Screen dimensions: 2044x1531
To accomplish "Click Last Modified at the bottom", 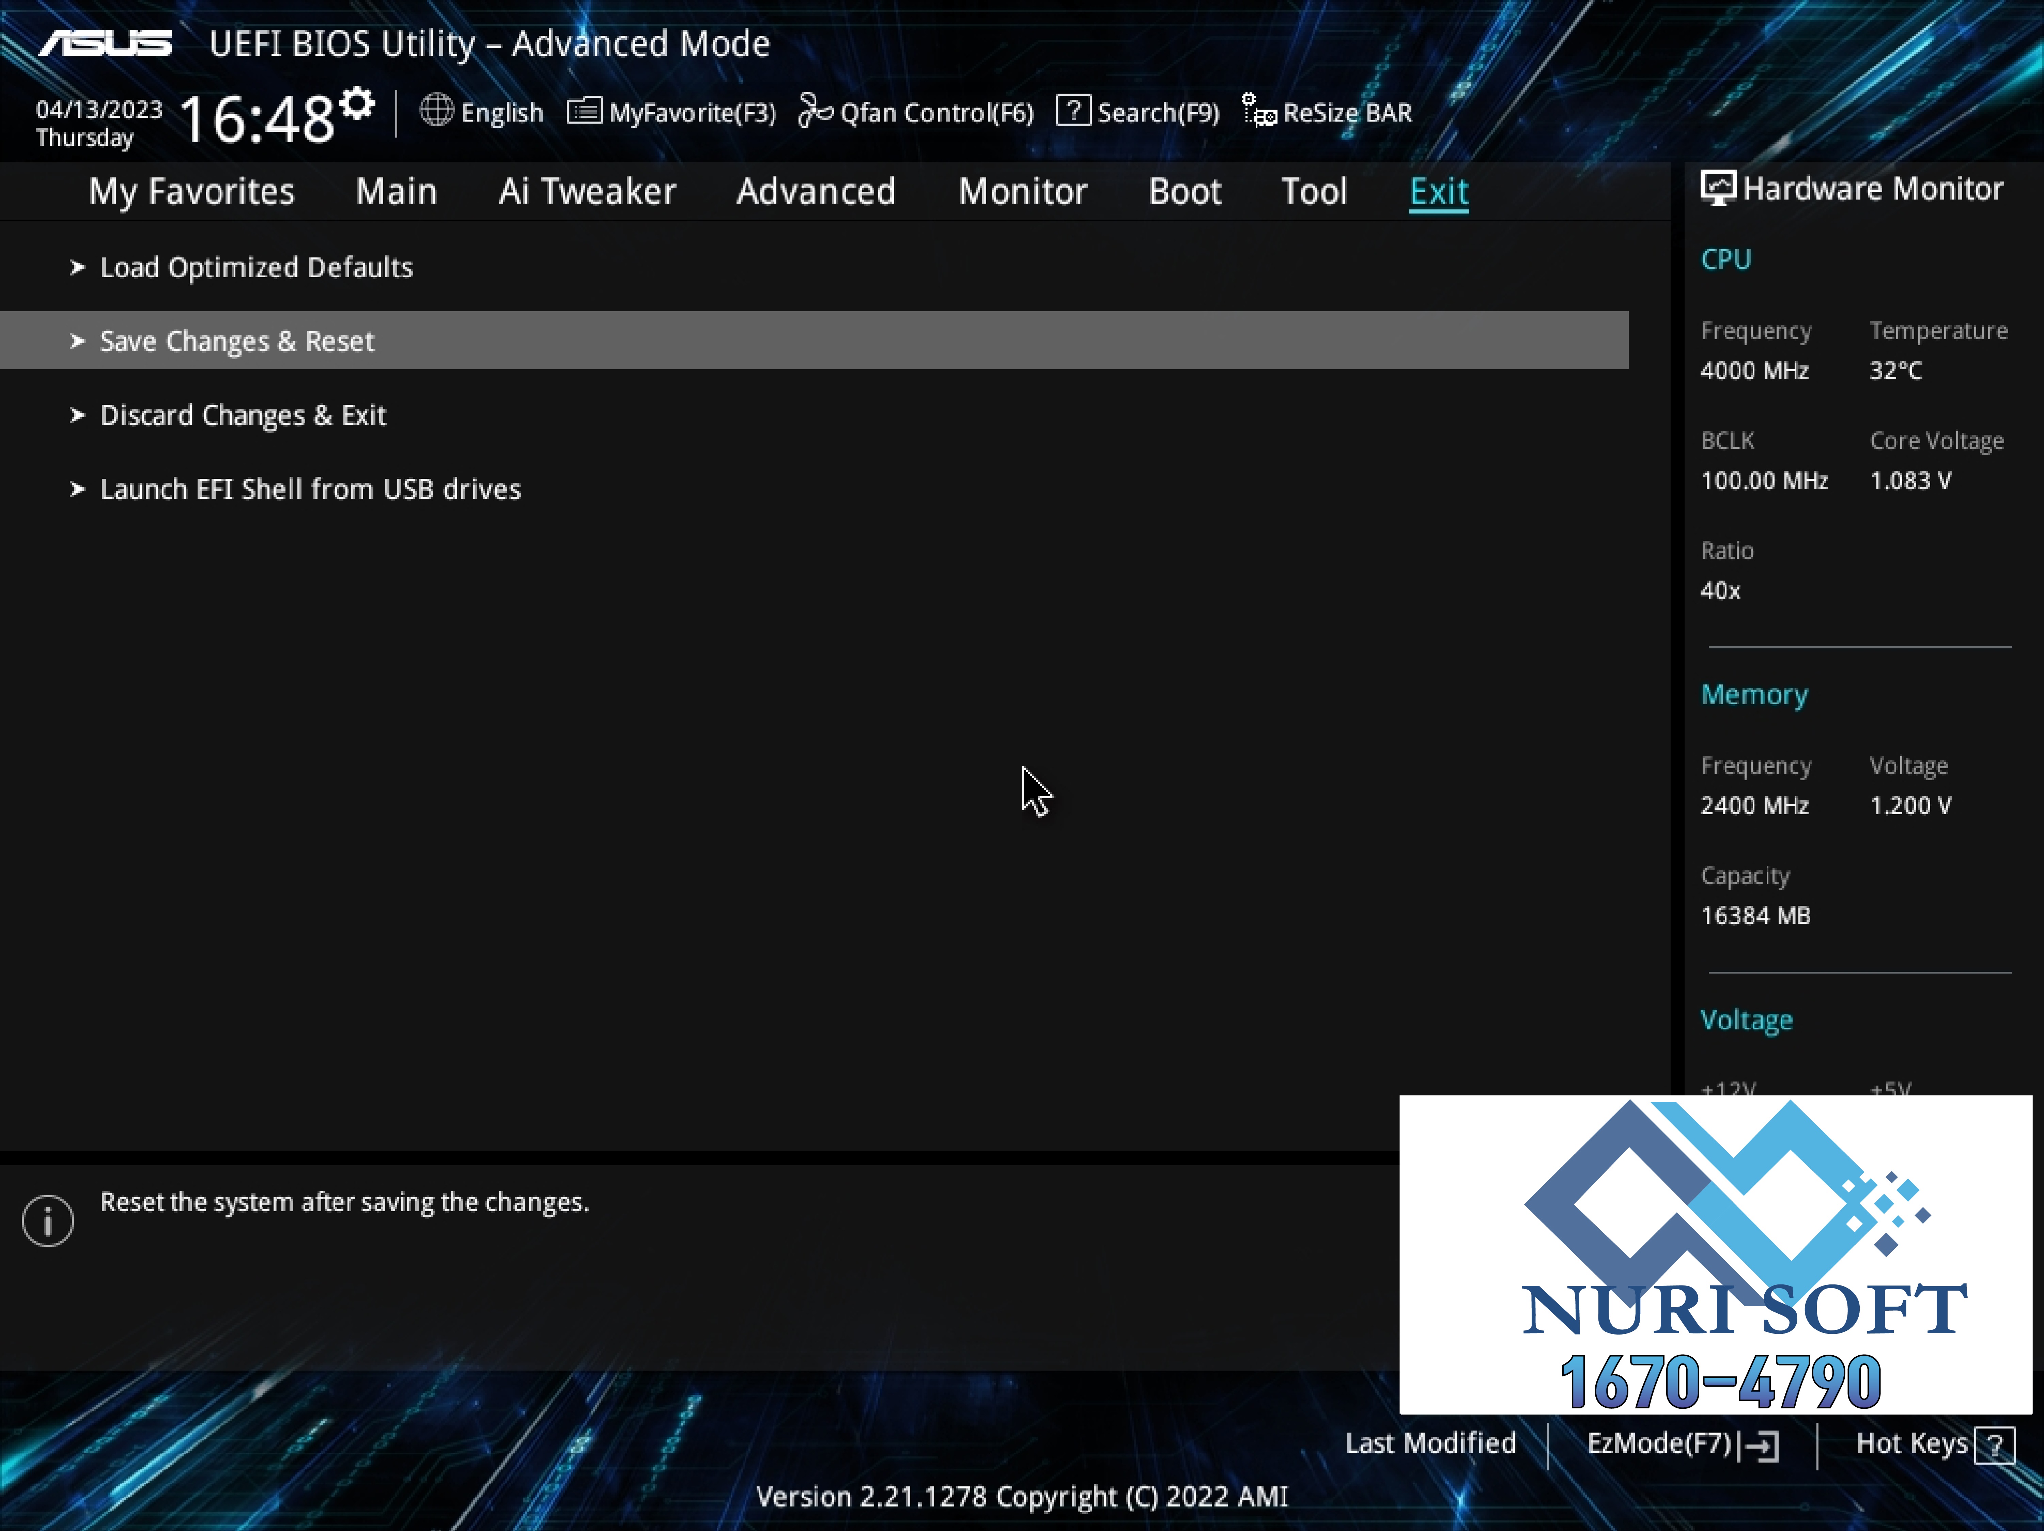I will pos(1430,1443).
